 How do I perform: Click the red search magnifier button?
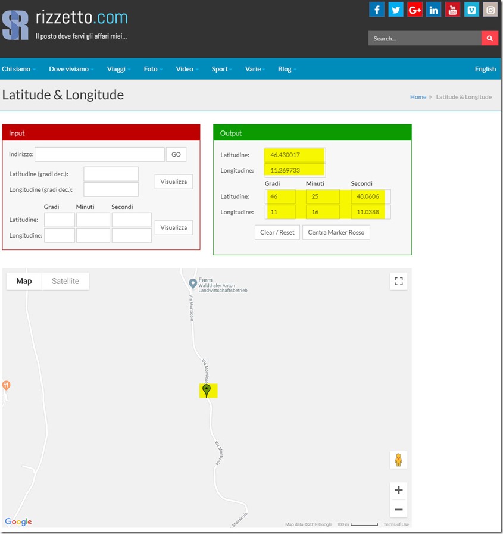click(x=489, y=39)
